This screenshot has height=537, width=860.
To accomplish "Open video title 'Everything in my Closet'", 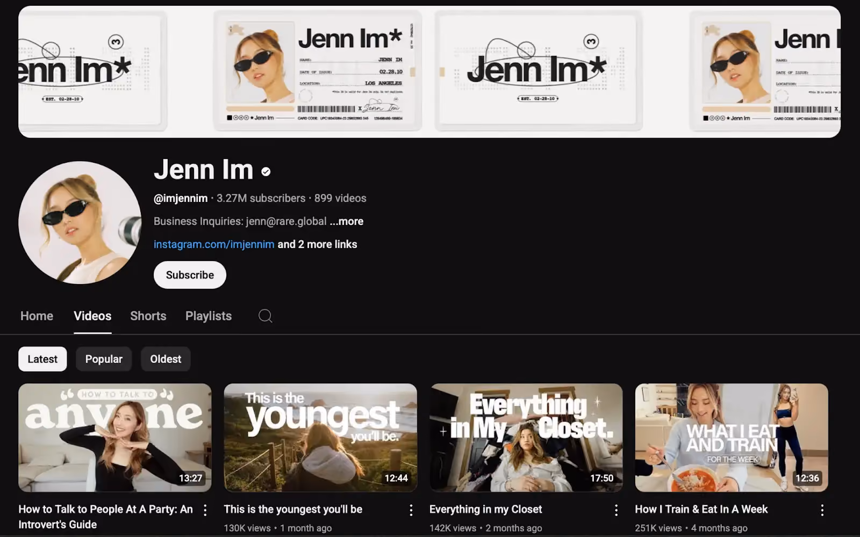I will click(x=485, y=509).
